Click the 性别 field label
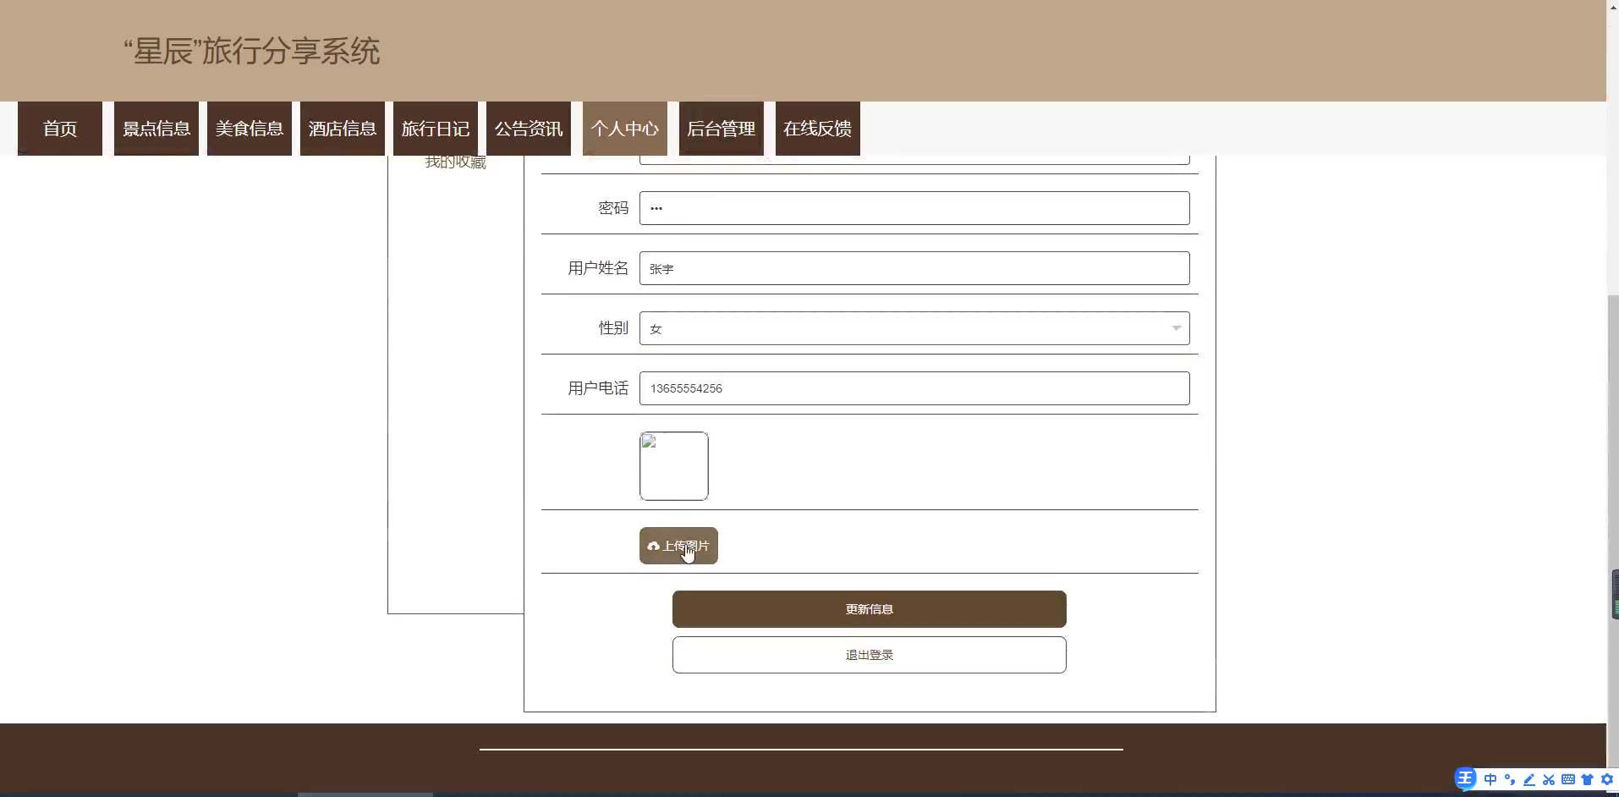The image size is (1619, 797). click(x=613, y=328)
